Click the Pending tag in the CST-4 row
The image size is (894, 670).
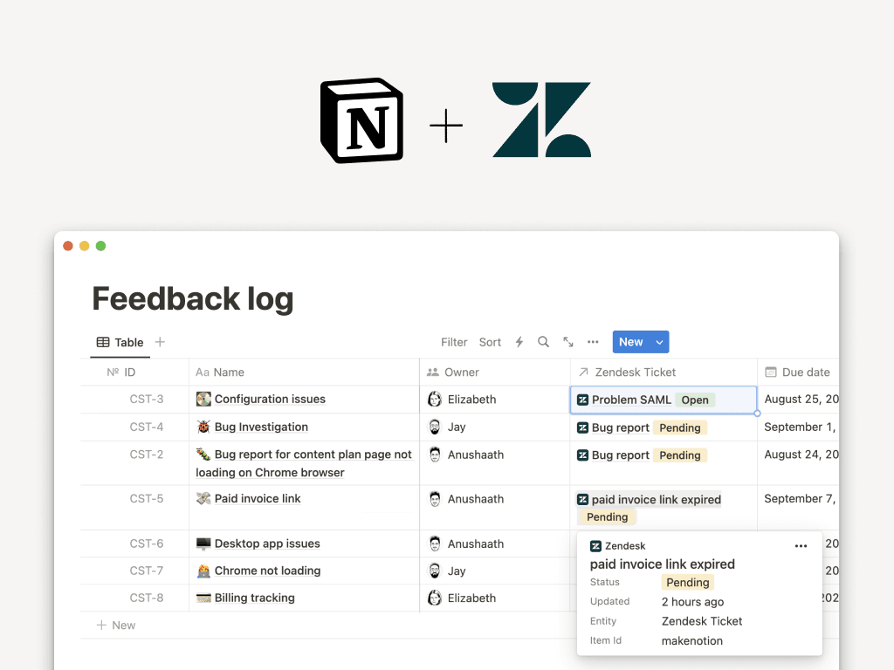click(680, 427)
